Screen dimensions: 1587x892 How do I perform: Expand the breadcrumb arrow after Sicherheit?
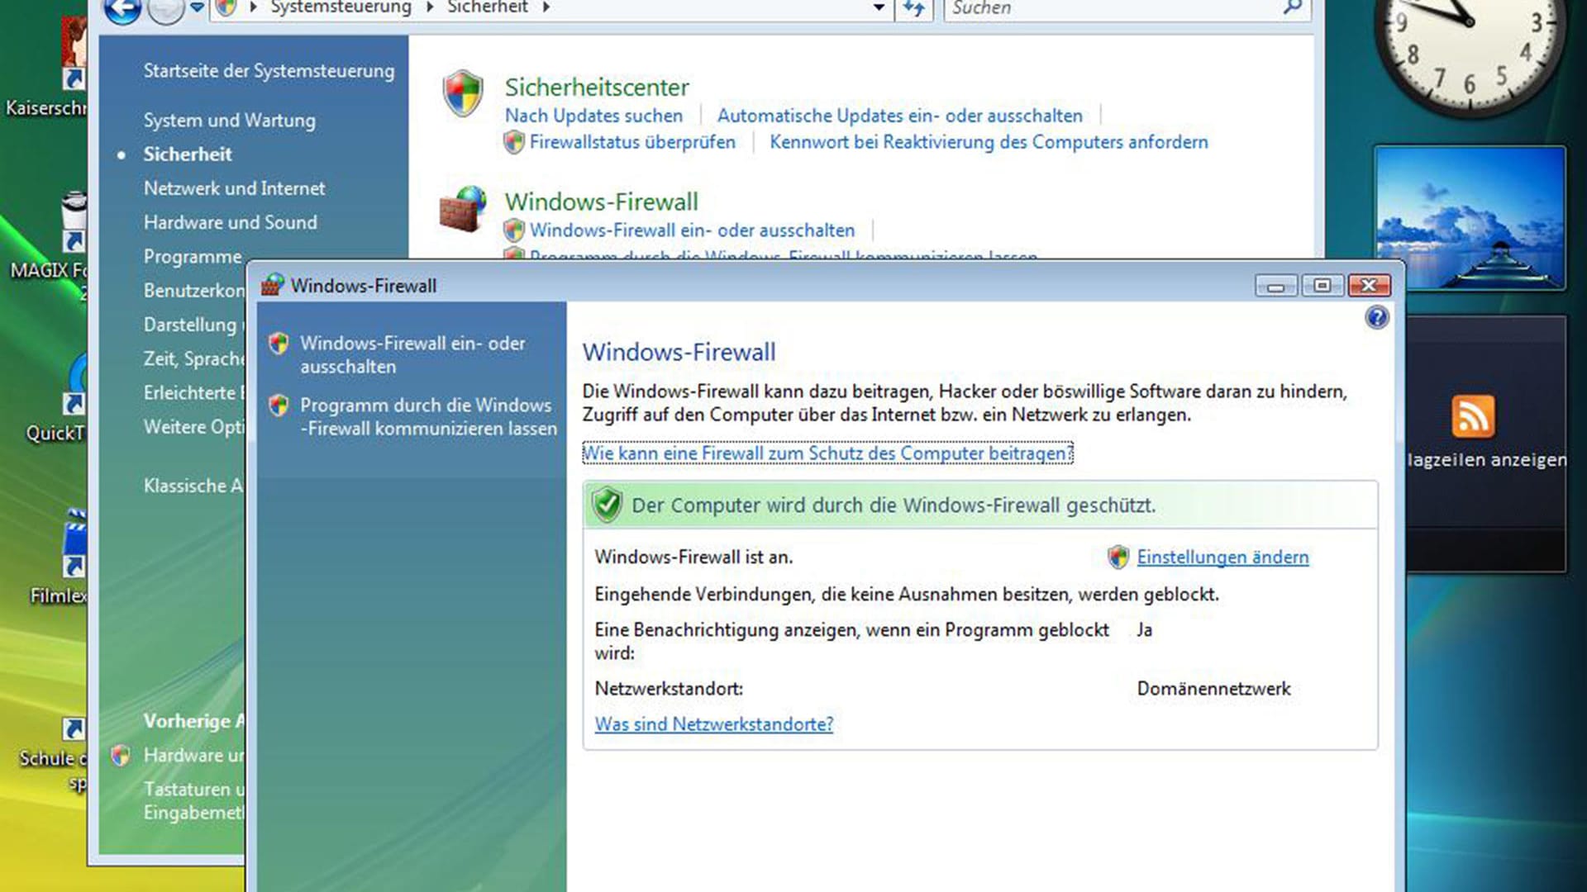[x=546, y=8]
